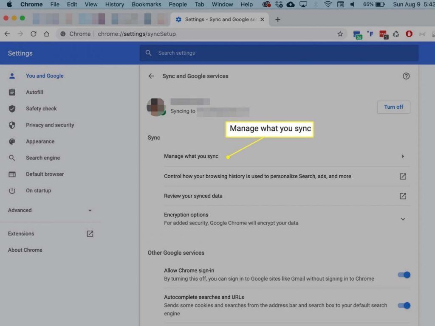Click the browser back arrow
The height and width of the screenshot is (326, 435).
click(7, 34)
